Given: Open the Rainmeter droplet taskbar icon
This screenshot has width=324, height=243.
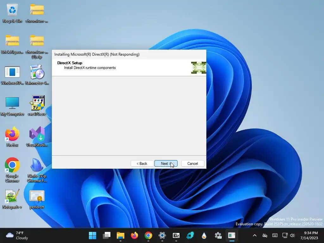Looking at the screenshot, I should [204, 235].
